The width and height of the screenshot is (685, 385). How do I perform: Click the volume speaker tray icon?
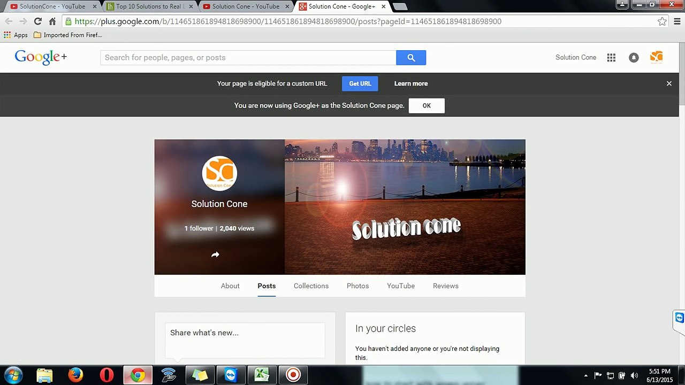click(x=635, y=375)
